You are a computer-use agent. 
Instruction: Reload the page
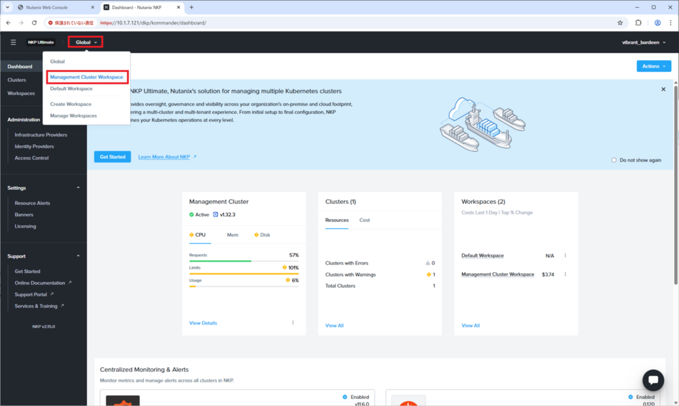(34, 23)
